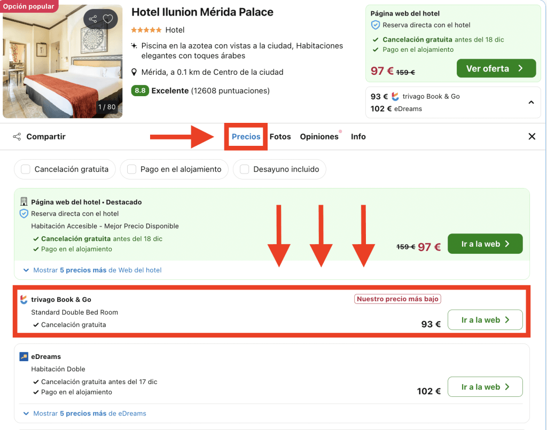The height and width of the screenshot is (430, 547).
Task: Click the heart favorite icon on hotel photo
Action: (x=108, y=19)
